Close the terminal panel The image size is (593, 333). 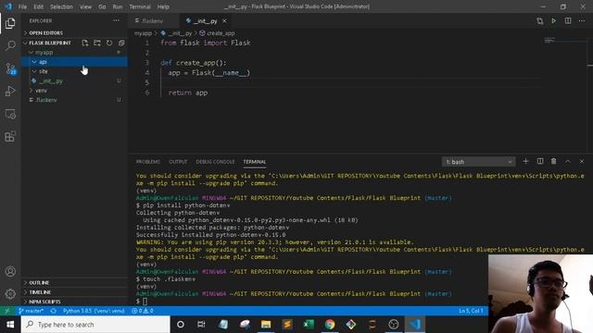[582, 161]
